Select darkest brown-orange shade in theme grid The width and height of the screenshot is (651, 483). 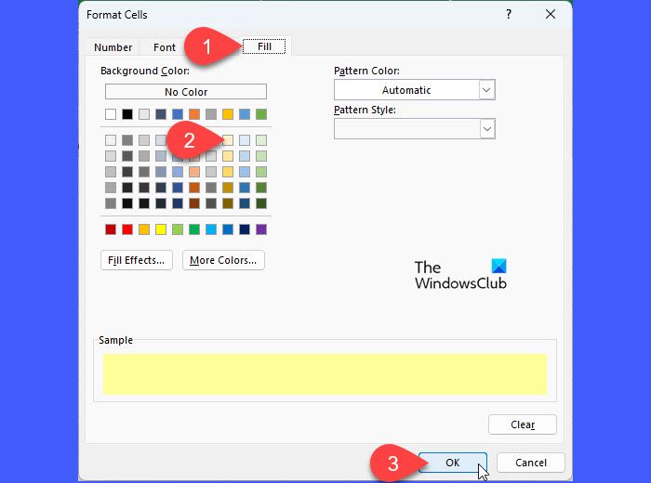[x=194, y=203]
